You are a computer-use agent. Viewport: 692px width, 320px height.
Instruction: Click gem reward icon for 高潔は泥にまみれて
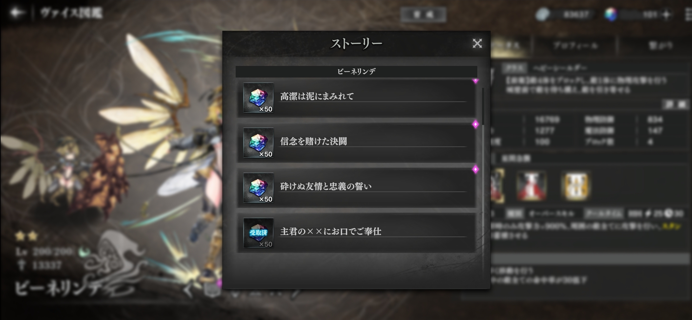tap(259, 98)
